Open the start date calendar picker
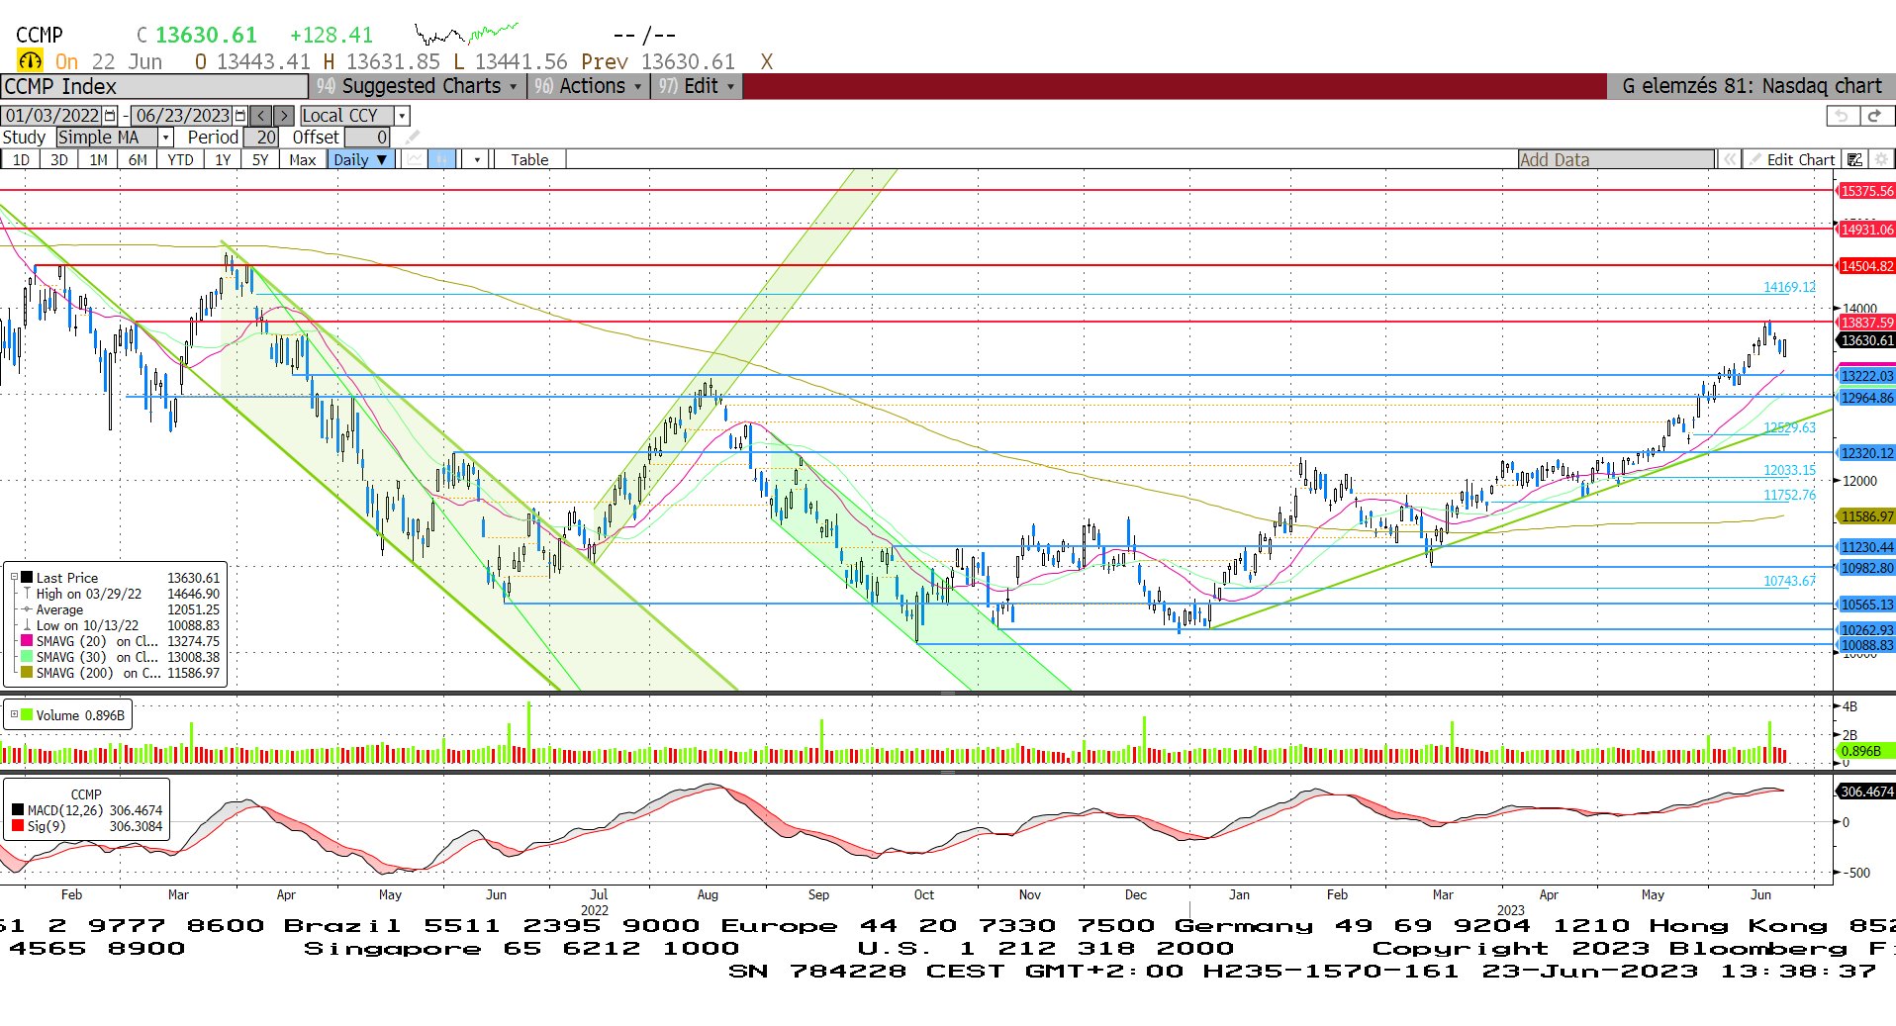The height and width of the screenshot is (1026, 1896). click(x=111, y=116)
